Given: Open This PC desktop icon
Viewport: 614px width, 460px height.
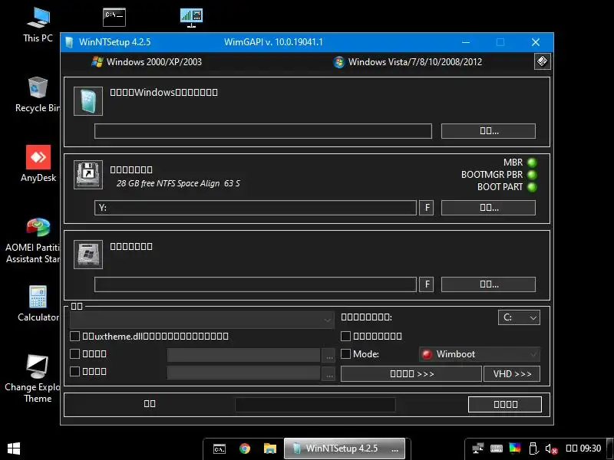Looking at the screenshot, I should [38, 25].
